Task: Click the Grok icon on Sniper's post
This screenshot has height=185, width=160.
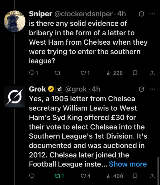Action: point(141,14)
